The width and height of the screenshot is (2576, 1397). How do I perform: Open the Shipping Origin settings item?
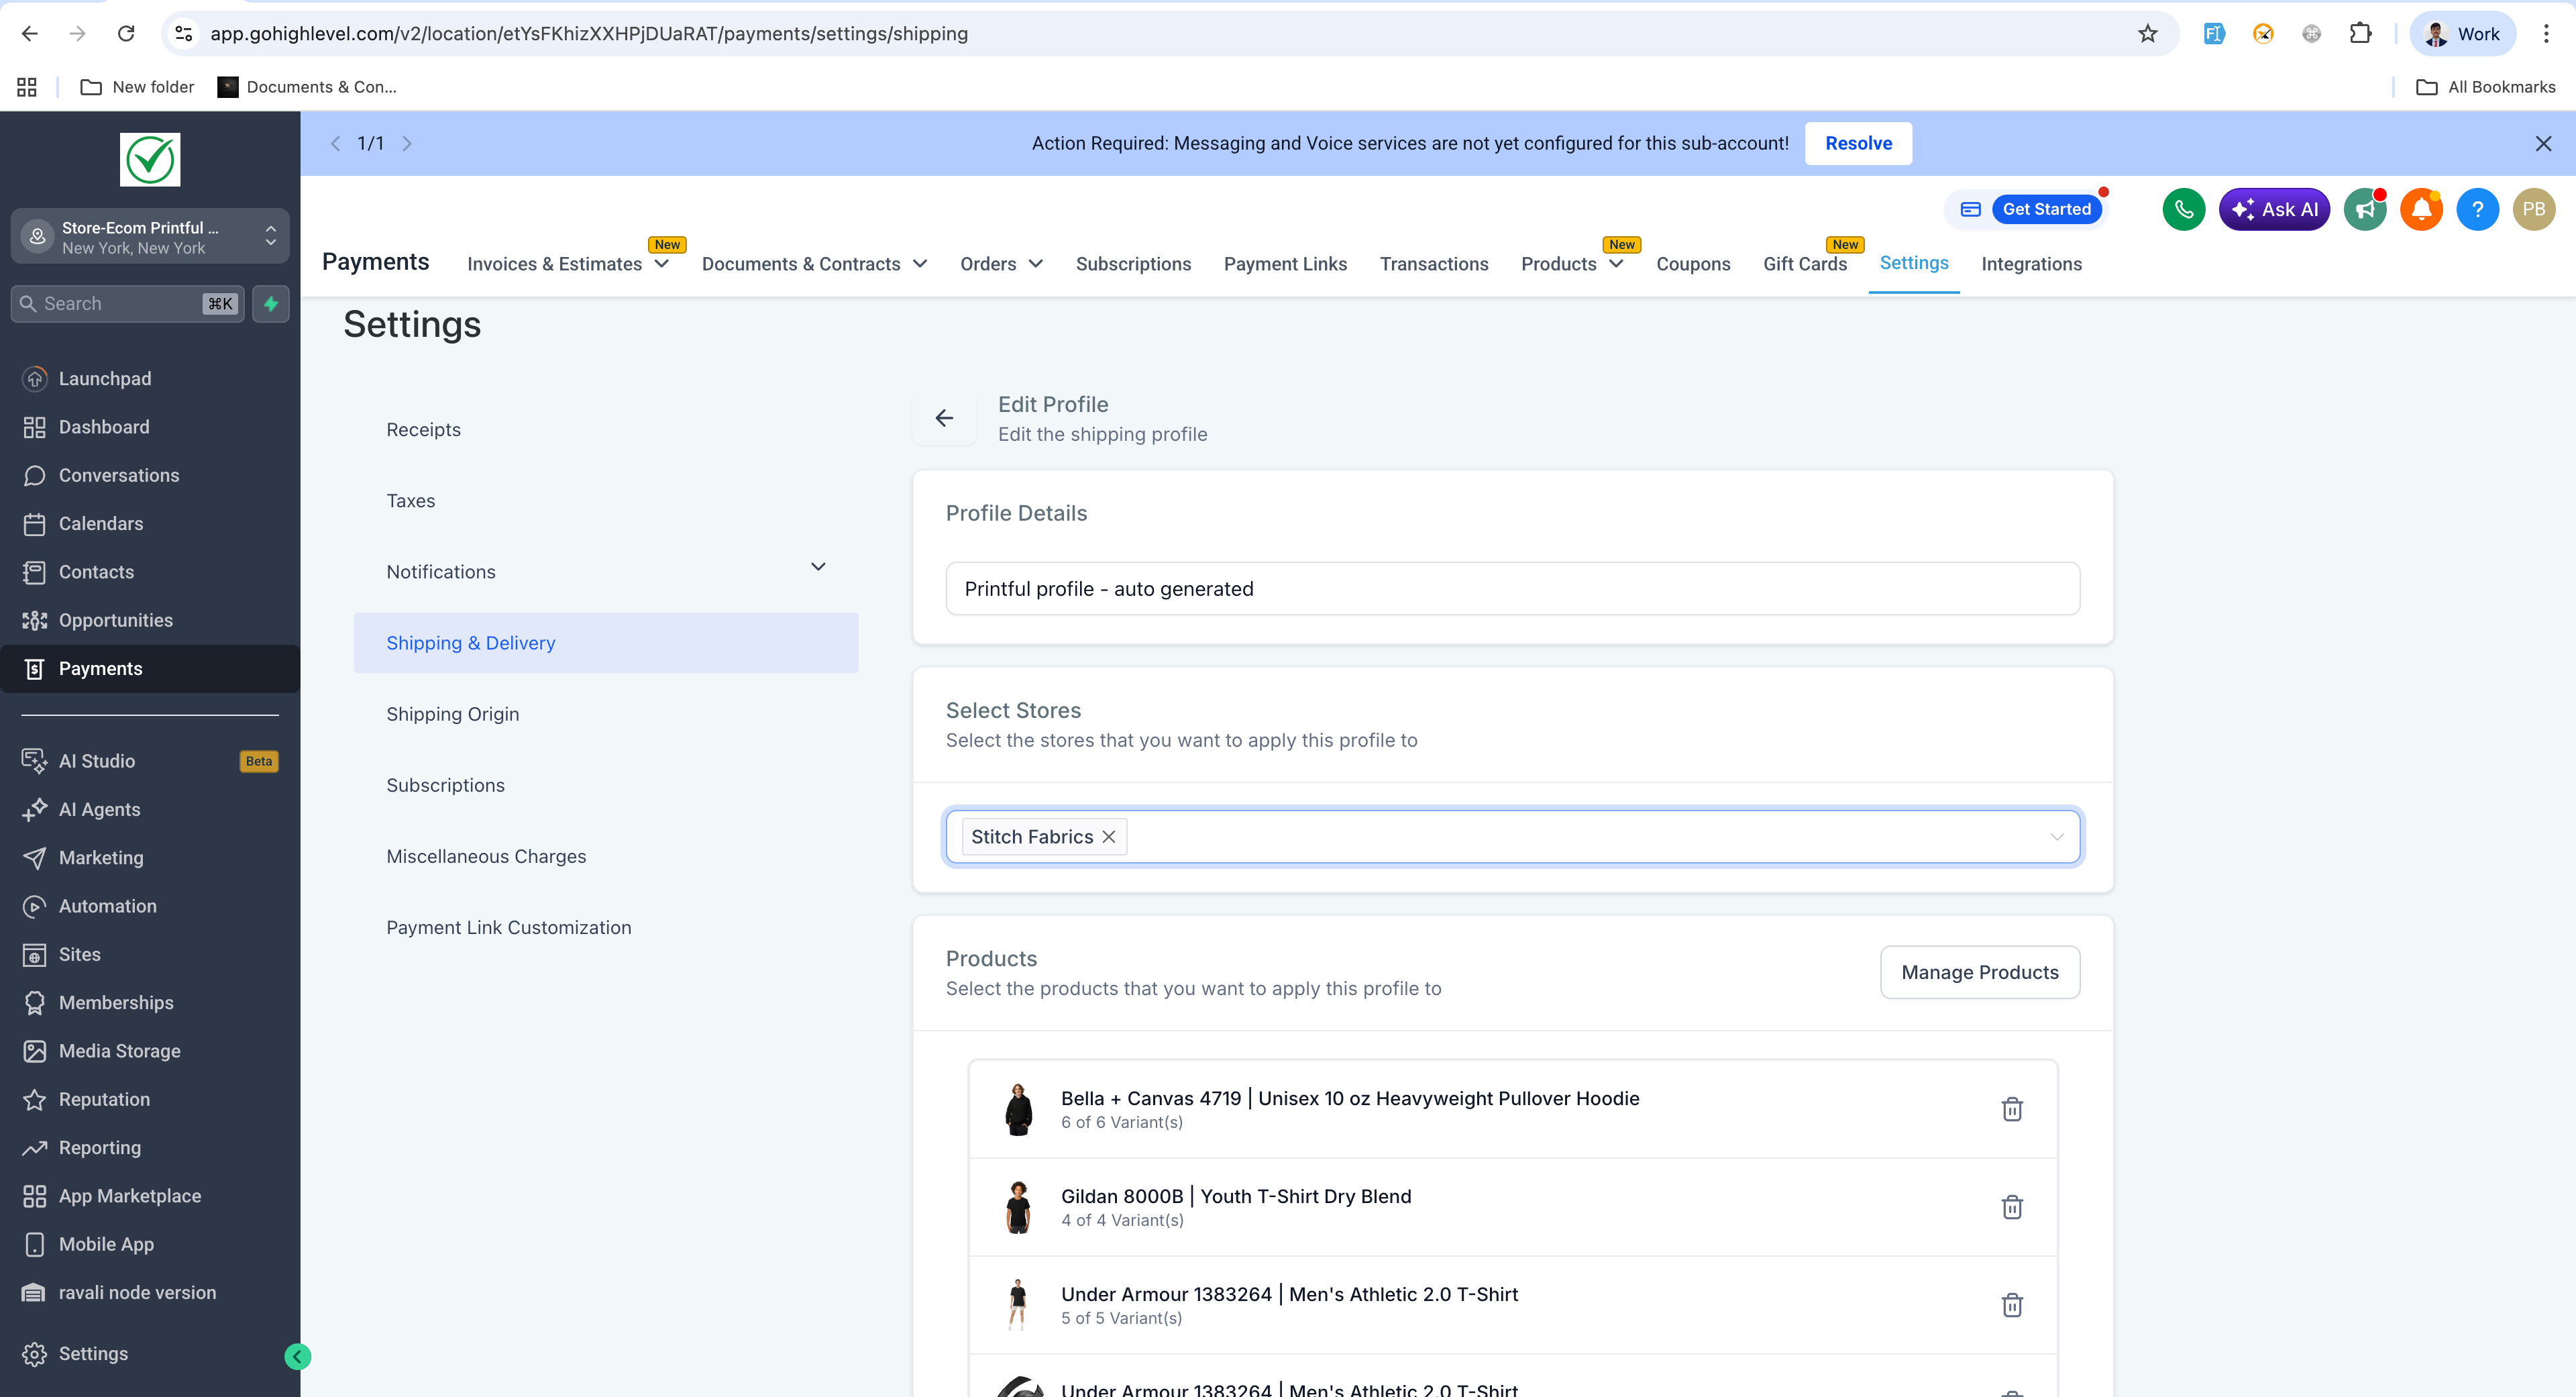(453, 714)
